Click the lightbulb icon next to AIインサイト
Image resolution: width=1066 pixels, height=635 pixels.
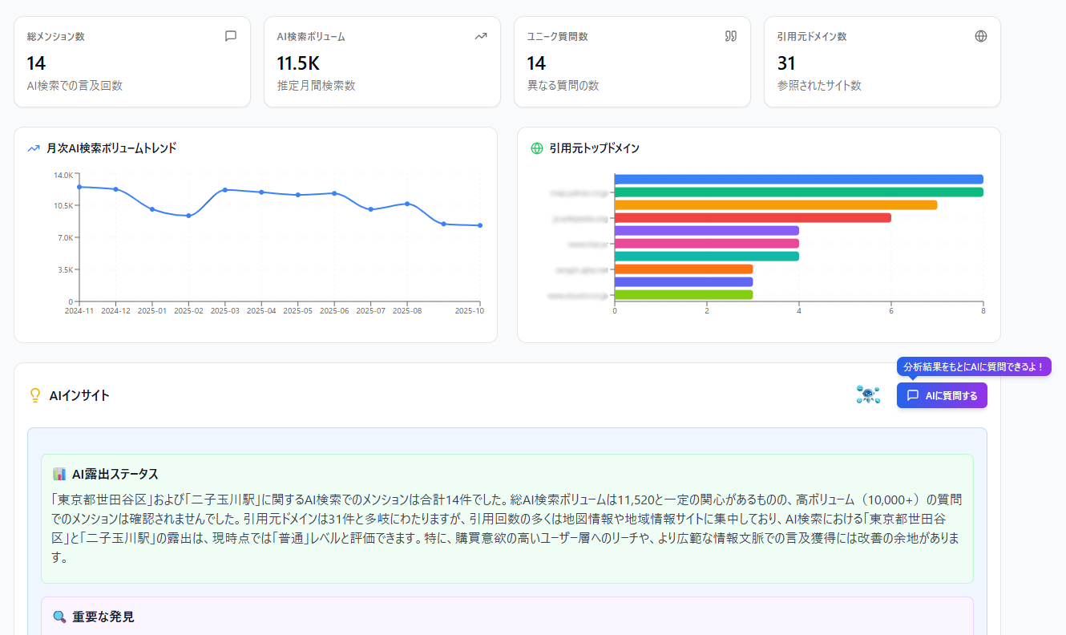click(34, 395)
